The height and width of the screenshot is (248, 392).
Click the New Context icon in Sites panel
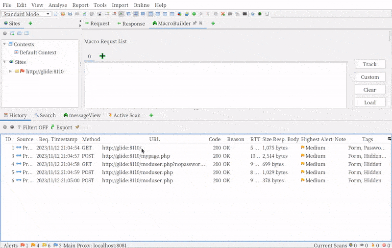coord(12,33)
